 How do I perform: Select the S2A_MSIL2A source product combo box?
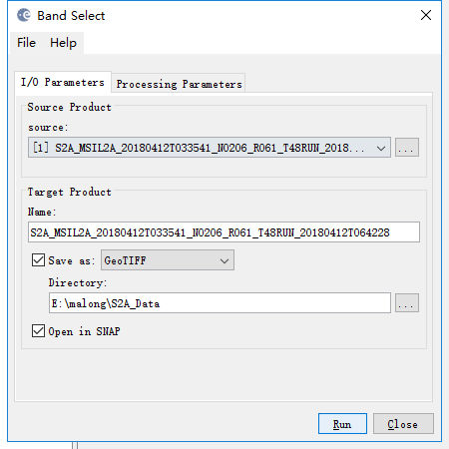(210, 148)
